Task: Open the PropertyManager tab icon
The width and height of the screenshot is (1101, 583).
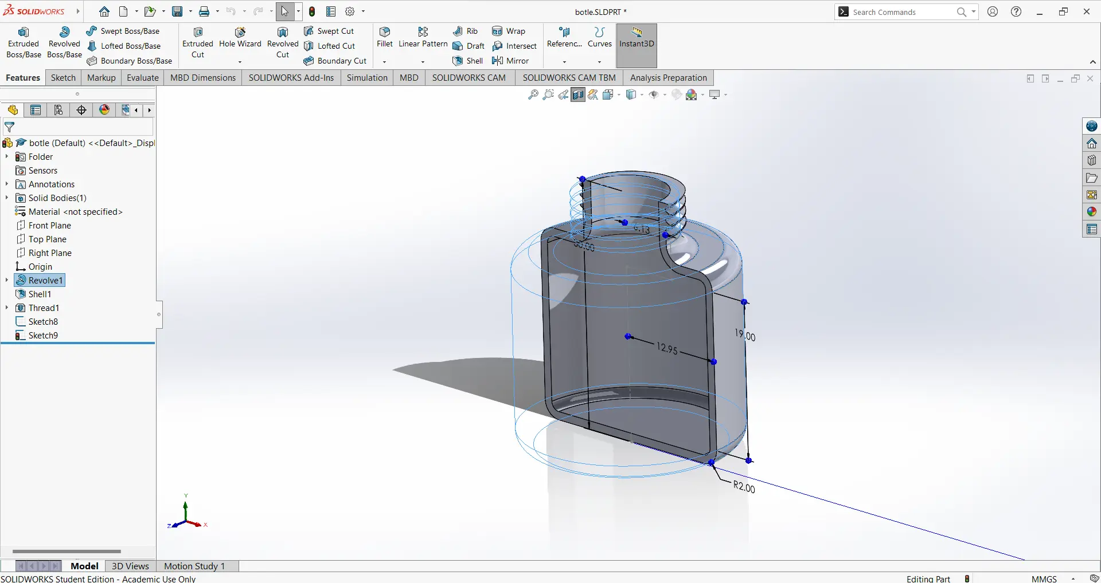Action: (x=36, y=110)
